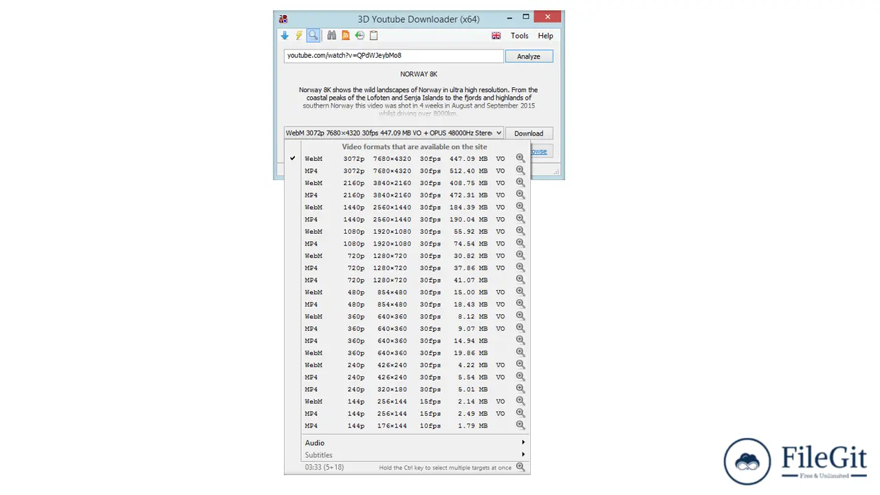Click the Analyze button

click(529, 56)
